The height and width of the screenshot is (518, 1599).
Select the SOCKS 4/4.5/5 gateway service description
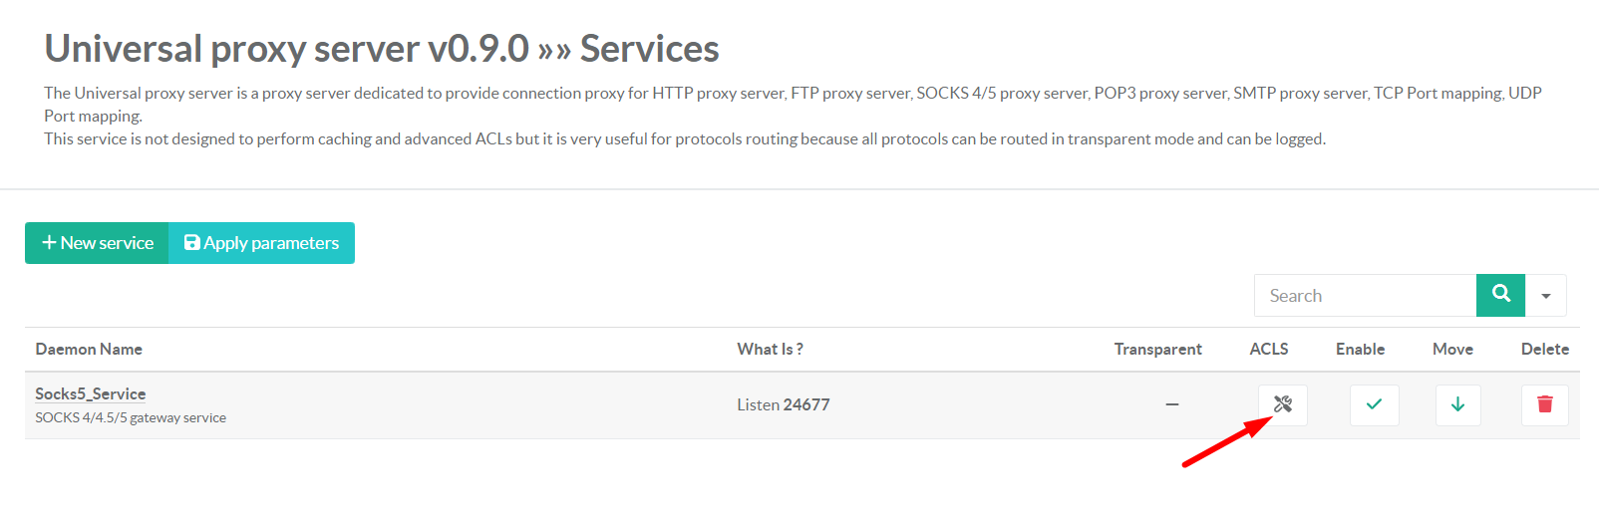(x=131, y=417)
